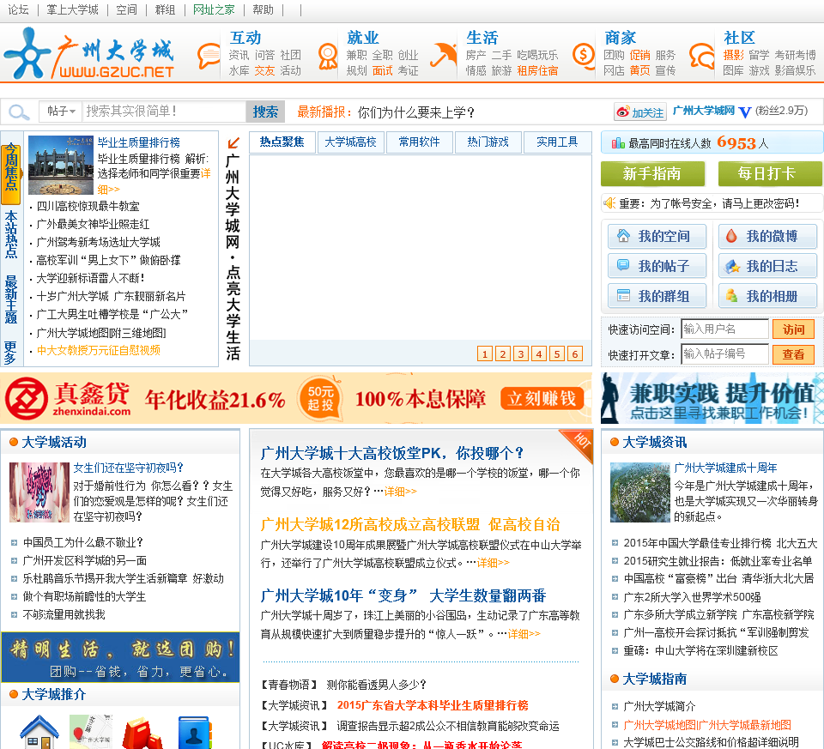Click the memorial arch thumbnail image

tap(61, 165)
